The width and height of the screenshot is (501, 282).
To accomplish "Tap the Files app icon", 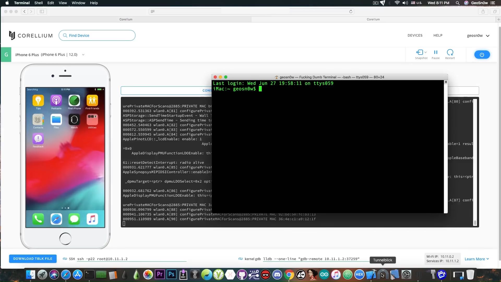I will [x=56, y=120].
